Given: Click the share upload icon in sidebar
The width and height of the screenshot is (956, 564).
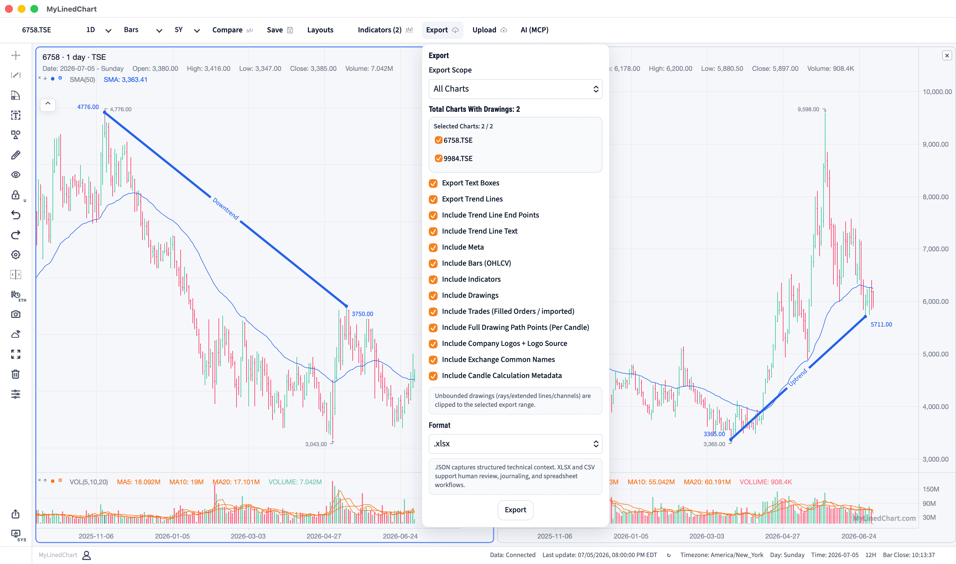Looking at the screenshot, I should pos(15,514).
